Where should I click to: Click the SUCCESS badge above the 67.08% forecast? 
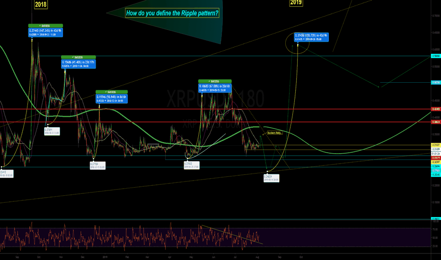point(215,81)
